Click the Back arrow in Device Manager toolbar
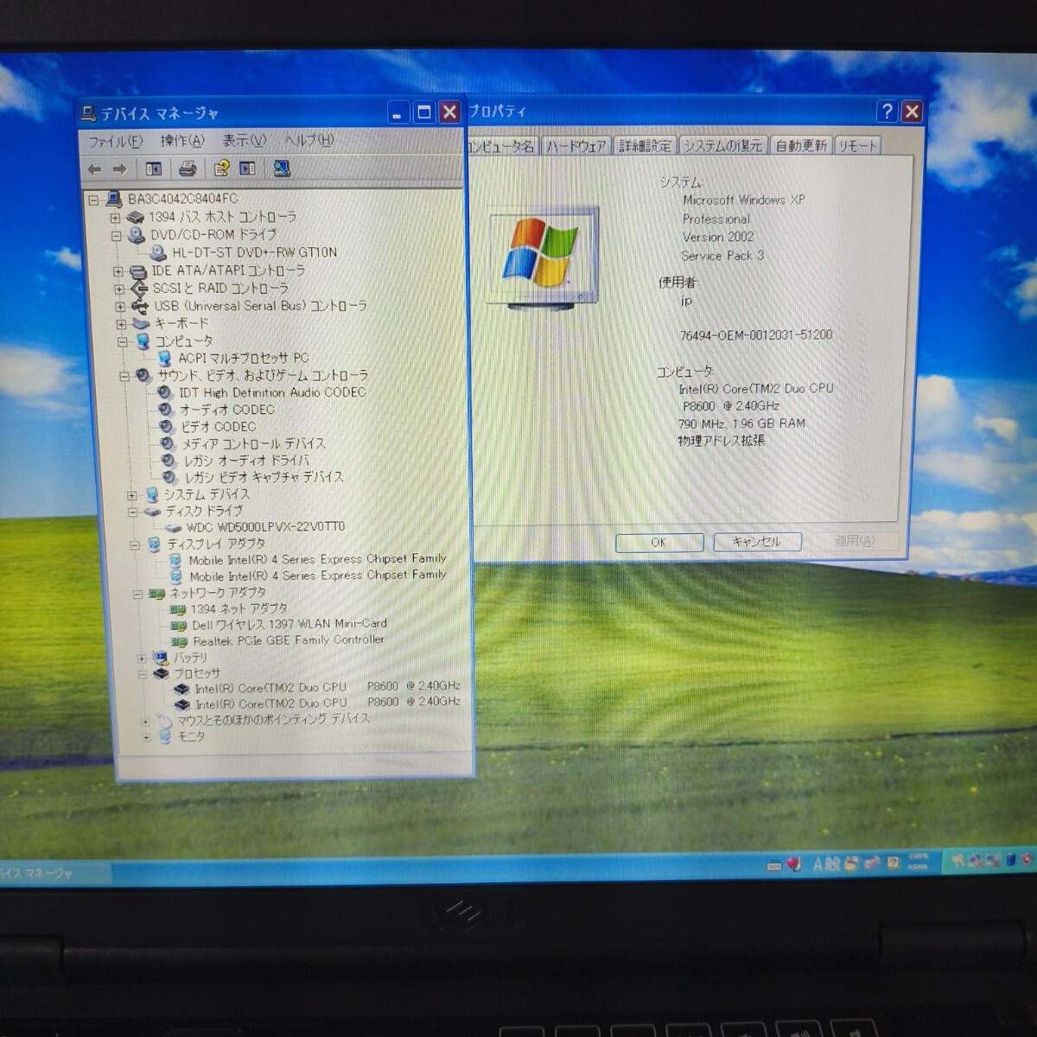Image resolution: width=1037 pixels, height=1037 pixels. coord(95,169)
